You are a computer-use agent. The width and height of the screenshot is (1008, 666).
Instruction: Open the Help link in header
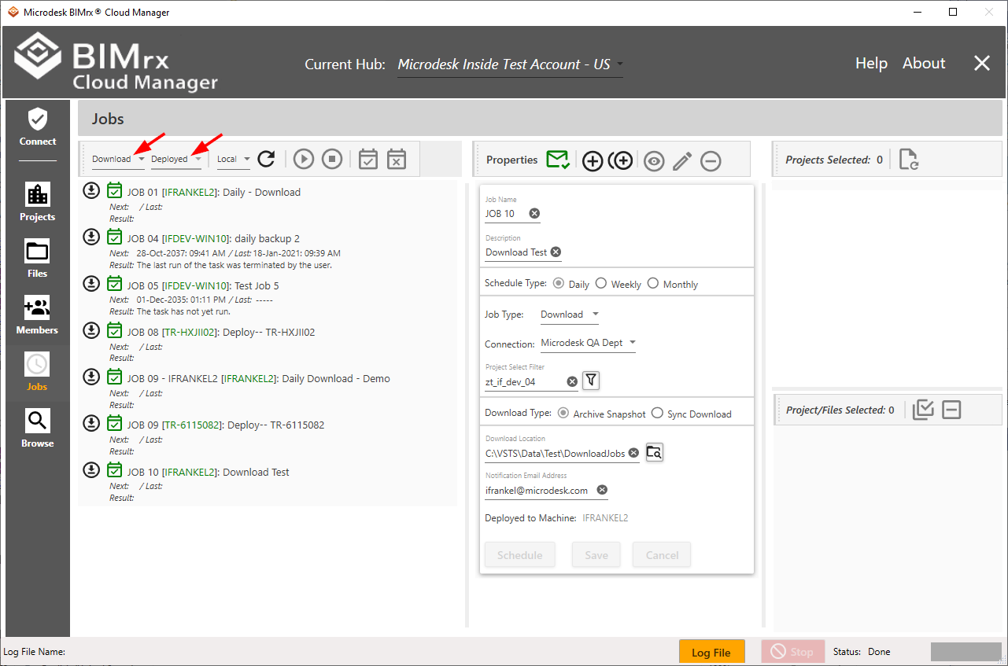(x=871, y=64)
